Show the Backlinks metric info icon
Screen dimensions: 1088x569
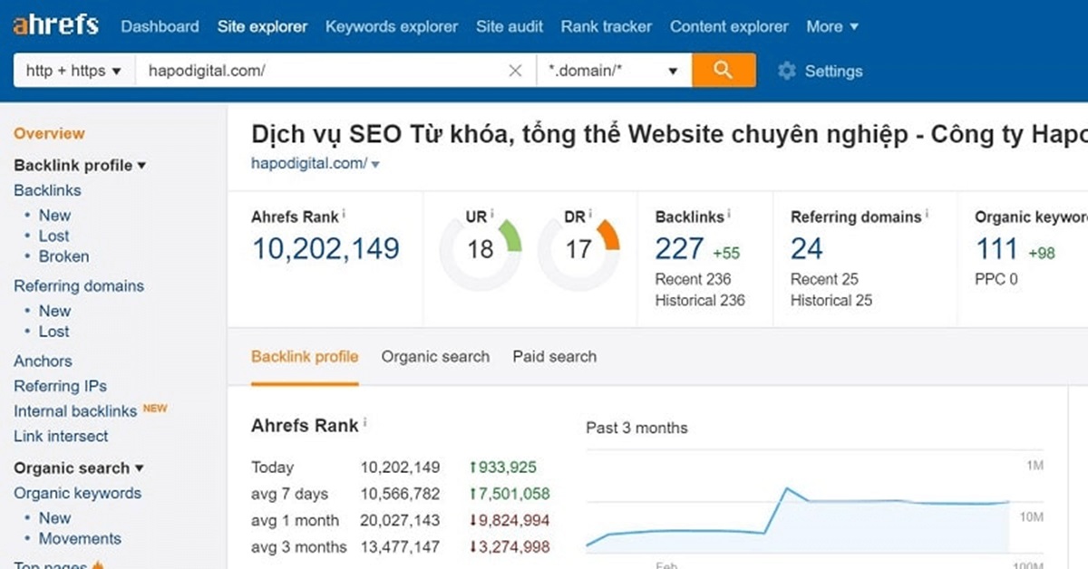729,215
